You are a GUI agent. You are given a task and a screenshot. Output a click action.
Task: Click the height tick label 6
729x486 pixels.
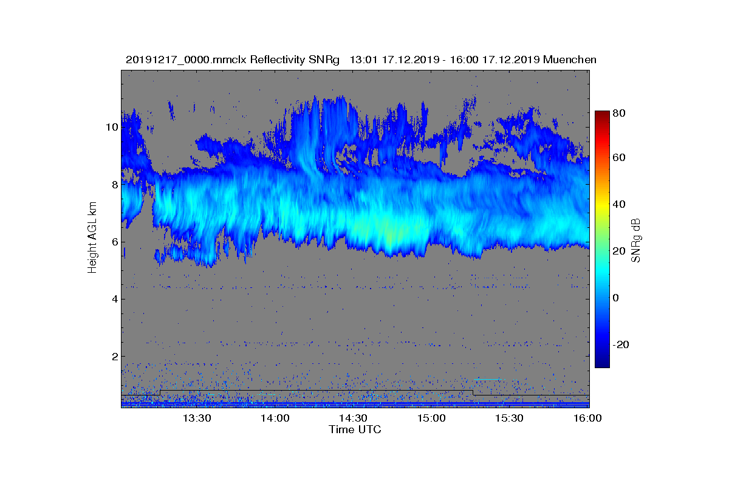tap(114, 242)
